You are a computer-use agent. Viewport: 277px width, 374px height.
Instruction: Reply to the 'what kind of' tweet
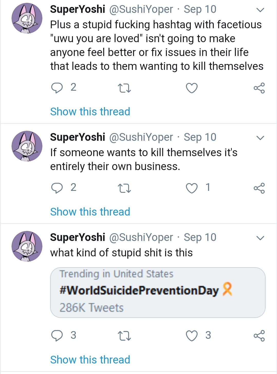(57, 335)
